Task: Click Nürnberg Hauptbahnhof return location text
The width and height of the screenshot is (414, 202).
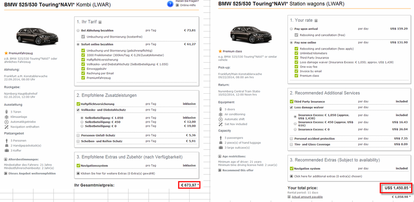Action: [x=20, y=93]
